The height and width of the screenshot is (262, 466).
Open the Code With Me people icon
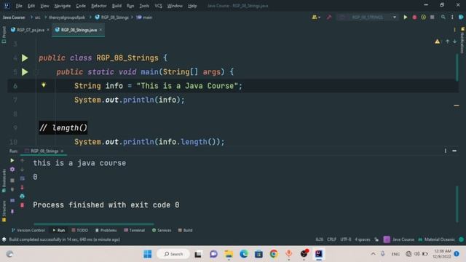pyautogui.click(x=315, y=17)
